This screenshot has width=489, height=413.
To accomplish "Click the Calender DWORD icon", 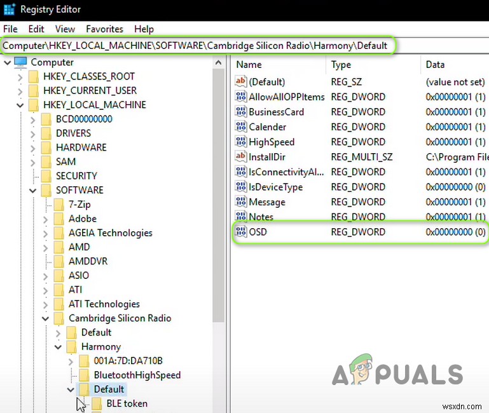I will click(241, 126).
